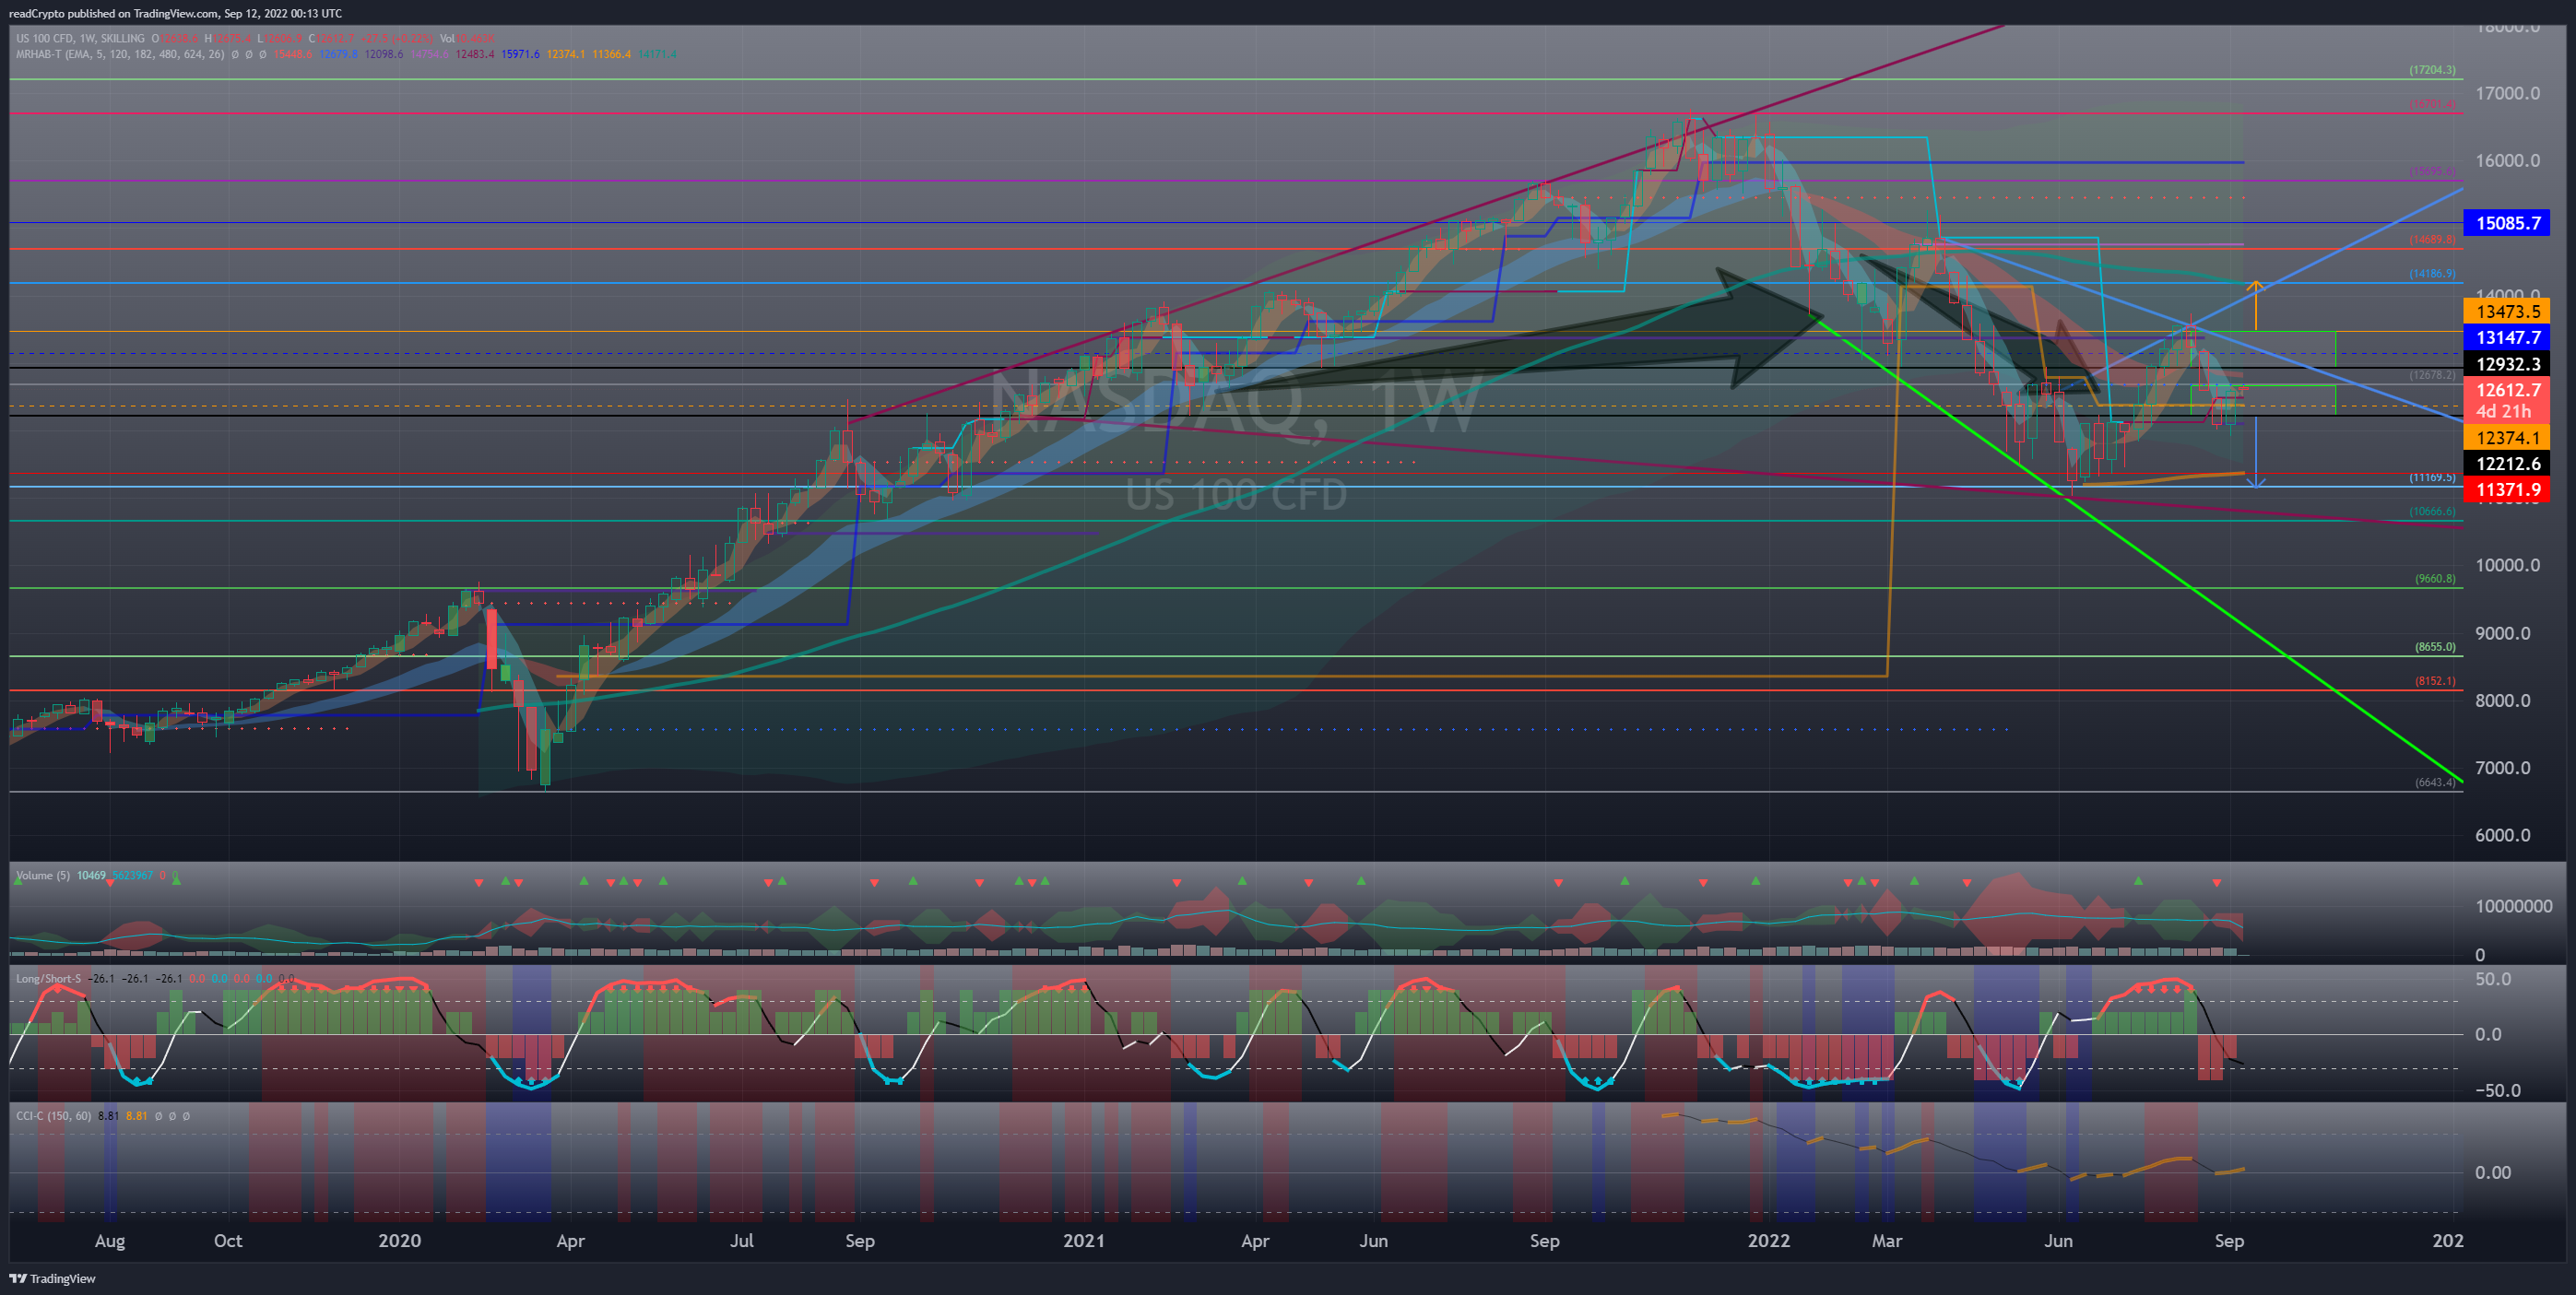Click the low value L12606.9 in the legend

280,39
